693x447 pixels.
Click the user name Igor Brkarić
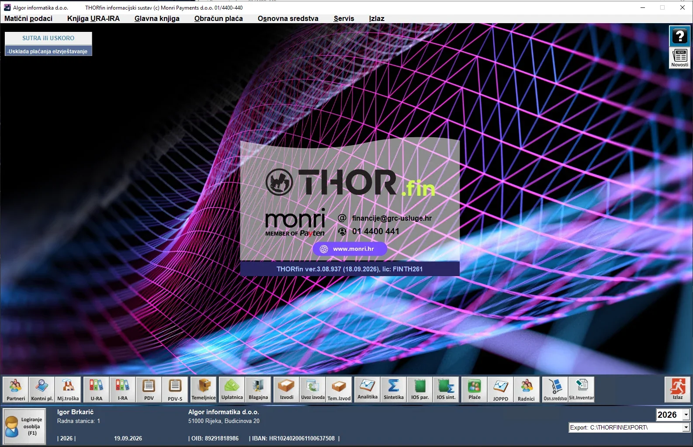[x=75, y=412]
